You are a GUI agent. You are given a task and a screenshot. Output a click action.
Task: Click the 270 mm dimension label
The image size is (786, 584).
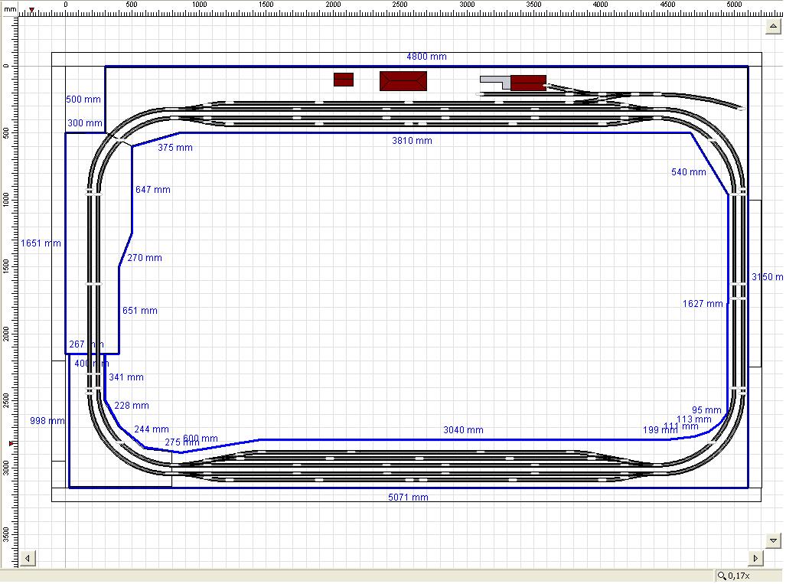click(145, 258)
